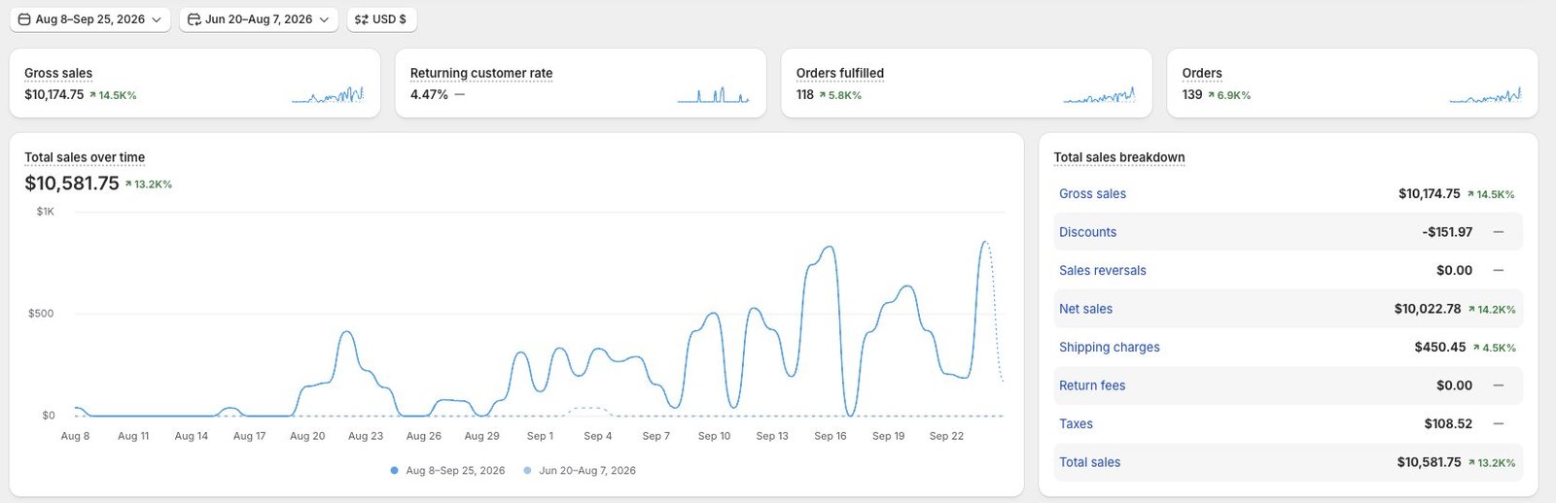Open the Orders card title
Viewport: 1556px width, 503px height.
[x=1202, y=73]
